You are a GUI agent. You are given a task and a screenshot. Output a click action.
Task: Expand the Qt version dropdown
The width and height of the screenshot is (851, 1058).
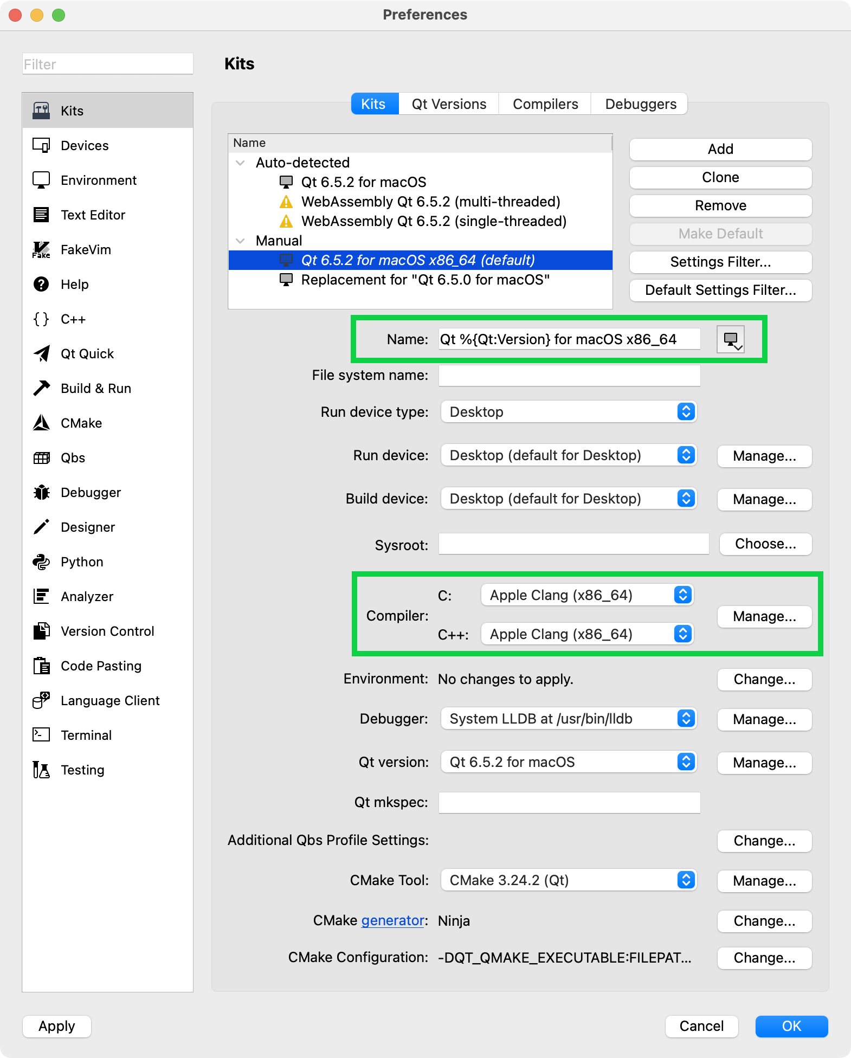point(568,762)
